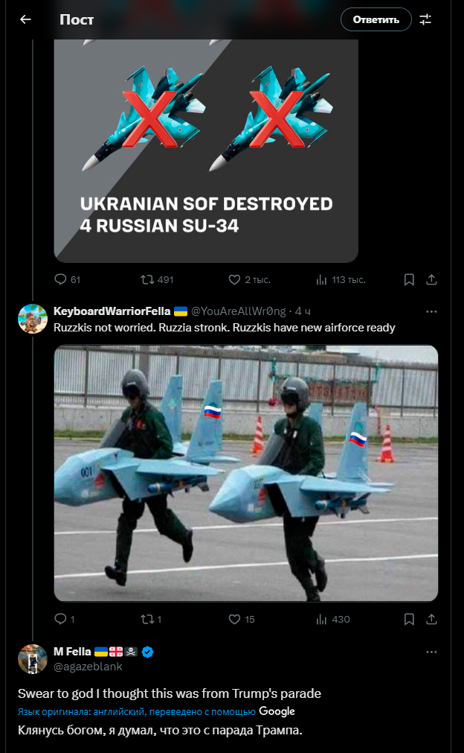Open the @agazeblank profile handle
Viewport: 464px width, 753px height.
pos(88,667)
